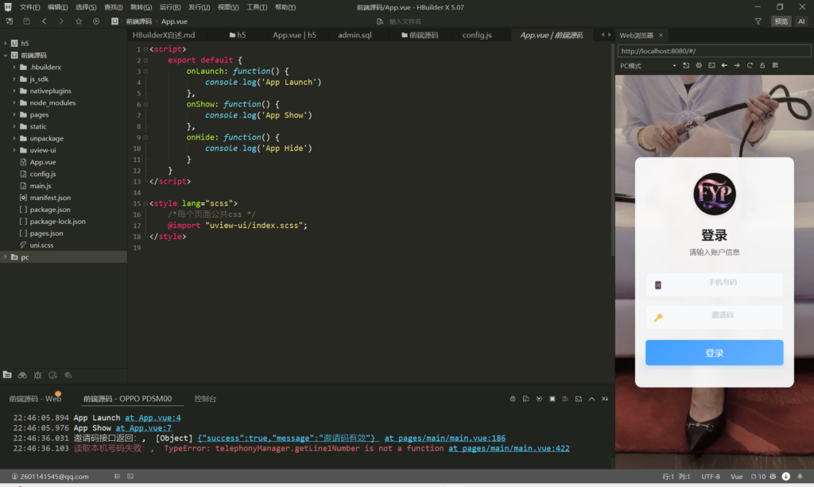The width and height of the screenshot is (814, 487).
Task: Open the AI button at top right
Action: 801,21
